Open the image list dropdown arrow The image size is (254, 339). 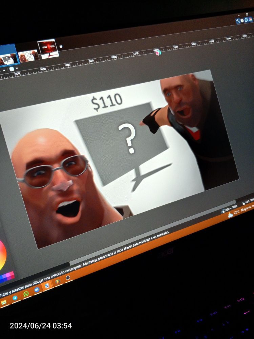61,46
